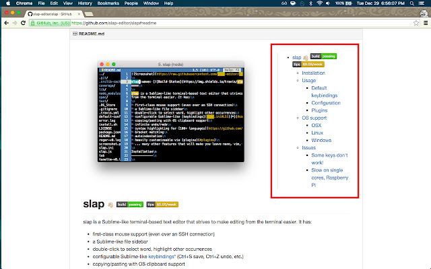Open the Slow on single cores, Raspberry Pi link

[330, 178]
